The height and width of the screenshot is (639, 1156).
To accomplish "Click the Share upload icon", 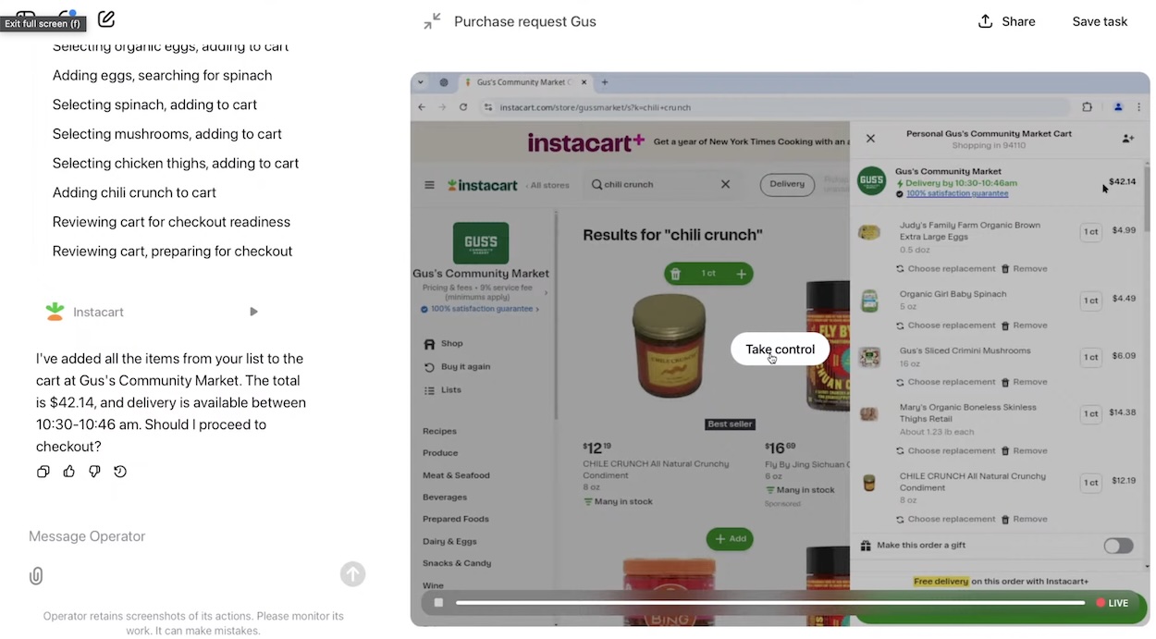I will pyautogui.click(x=986, y=21).
